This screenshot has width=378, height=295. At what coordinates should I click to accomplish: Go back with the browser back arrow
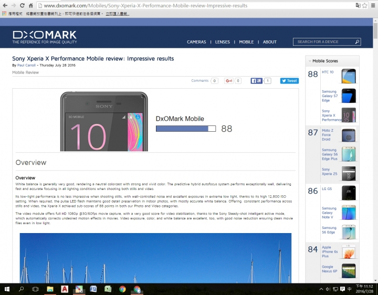click(x=5, y=5)
